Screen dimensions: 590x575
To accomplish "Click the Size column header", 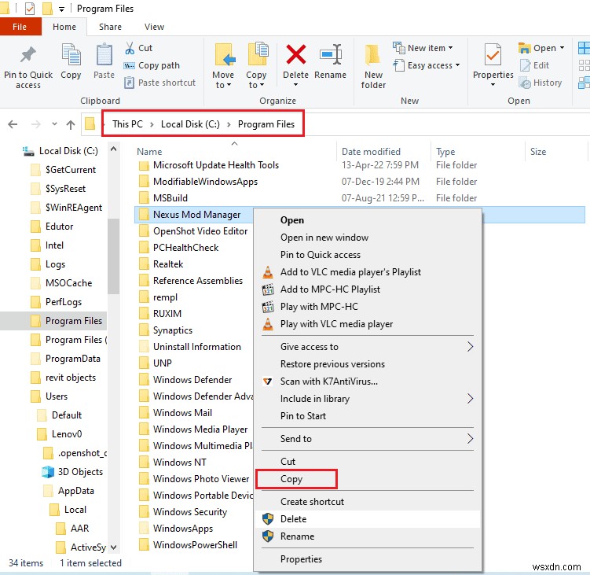I will pyautogui.click(x=538, y=152).
